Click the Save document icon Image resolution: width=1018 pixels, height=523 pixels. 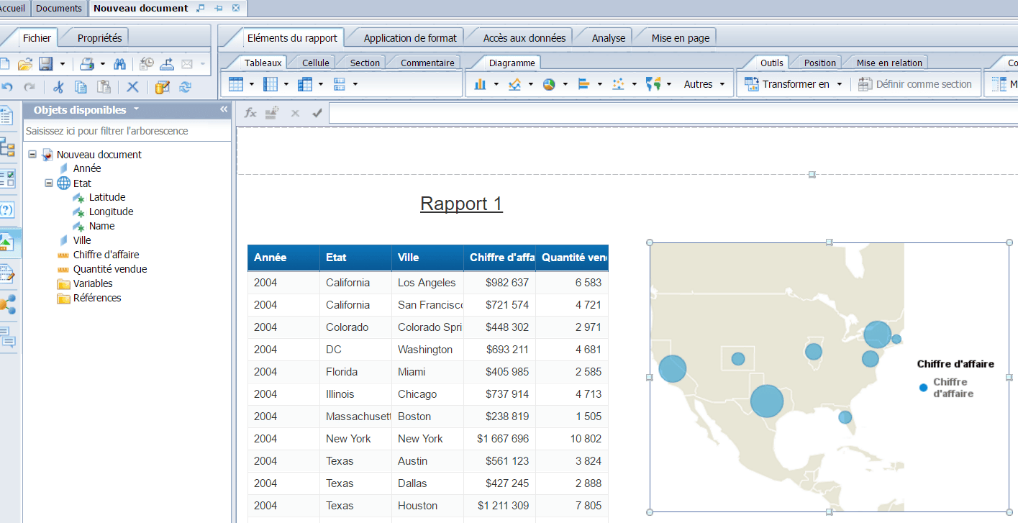click(45, 64)
